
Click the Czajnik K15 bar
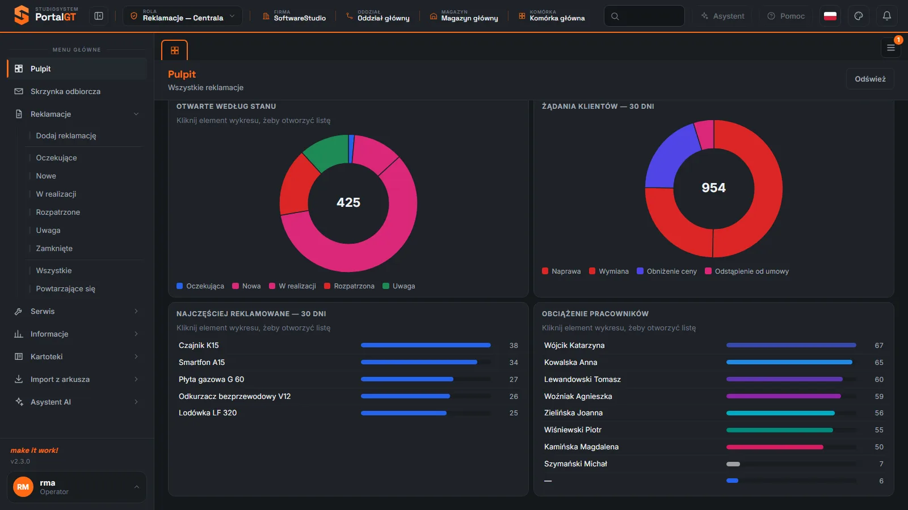(426, 345)
